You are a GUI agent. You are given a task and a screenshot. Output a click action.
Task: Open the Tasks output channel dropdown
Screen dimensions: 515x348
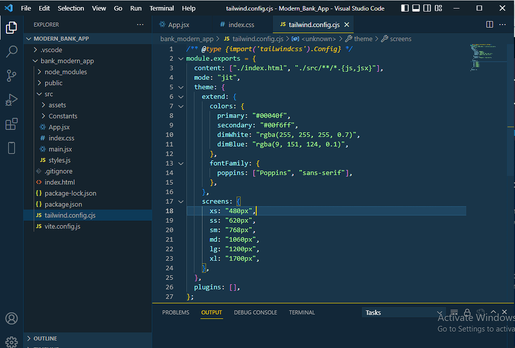[402, 312]
